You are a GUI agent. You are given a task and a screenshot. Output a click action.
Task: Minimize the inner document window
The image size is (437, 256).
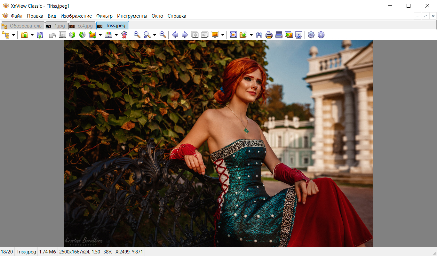coord(417,16)
